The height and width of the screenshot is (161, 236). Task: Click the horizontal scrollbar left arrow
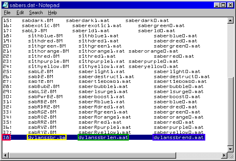click(5, 155)
